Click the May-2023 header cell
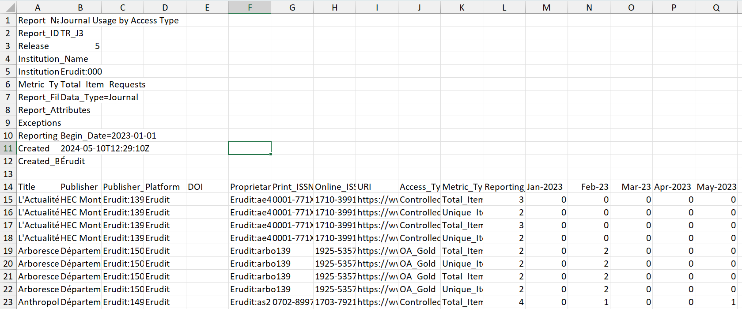The height and width of the screenshot is (309, 742). [716, 187]
